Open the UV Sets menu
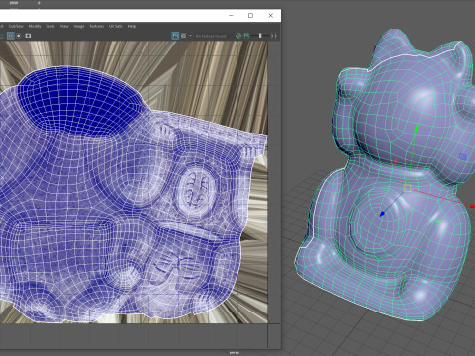The height and width of the screenshot is (356, 475). 116,26
